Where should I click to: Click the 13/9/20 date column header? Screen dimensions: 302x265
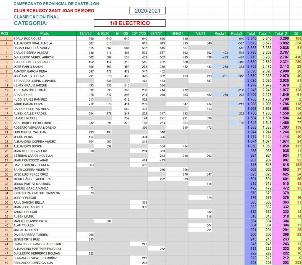[86, 34]
